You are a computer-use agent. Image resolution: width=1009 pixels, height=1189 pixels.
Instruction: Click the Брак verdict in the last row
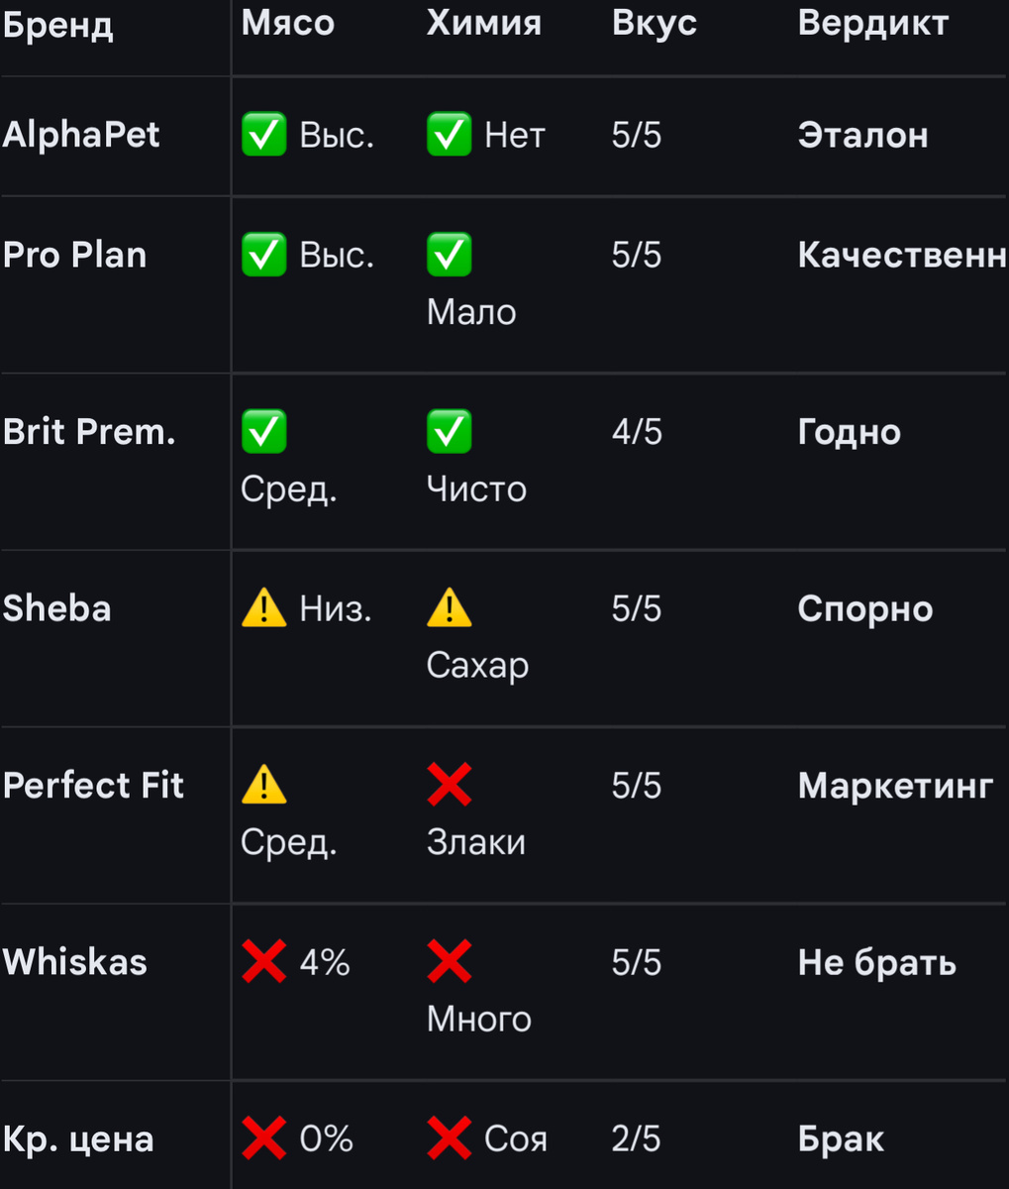tap(841, 1139)
